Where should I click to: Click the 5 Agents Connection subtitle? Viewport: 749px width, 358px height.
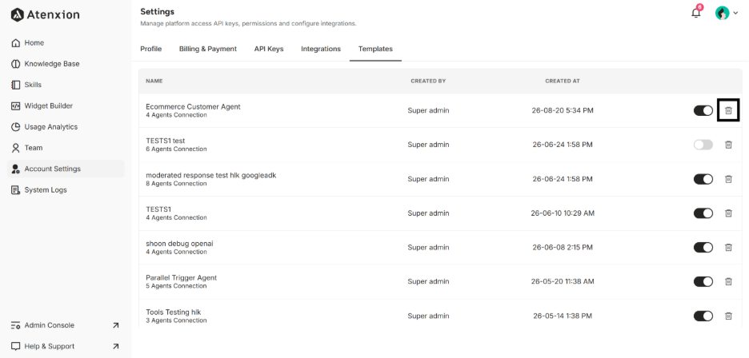coord(176,286)
